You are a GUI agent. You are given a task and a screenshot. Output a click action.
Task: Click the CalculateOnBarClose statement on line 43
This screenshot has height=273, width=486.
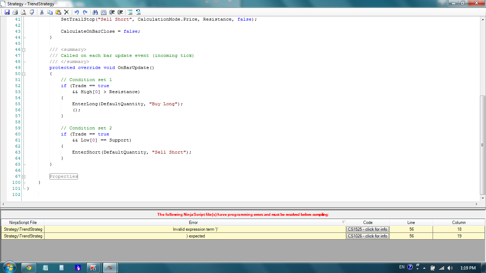(100, 31)
